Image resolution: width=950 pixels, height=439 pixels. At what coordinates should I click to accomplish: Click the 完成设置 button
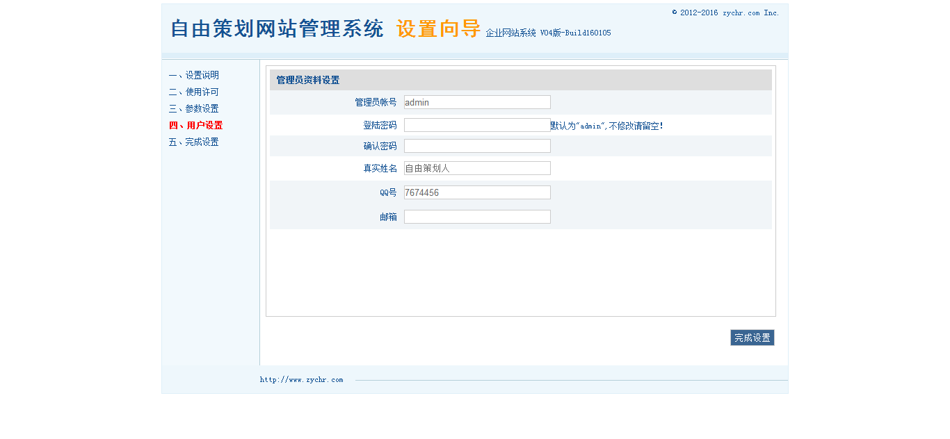752,338
